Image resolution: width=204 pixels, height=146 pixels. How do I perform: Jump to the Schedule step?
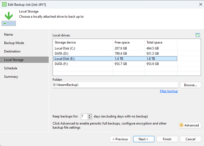[11, 68]
